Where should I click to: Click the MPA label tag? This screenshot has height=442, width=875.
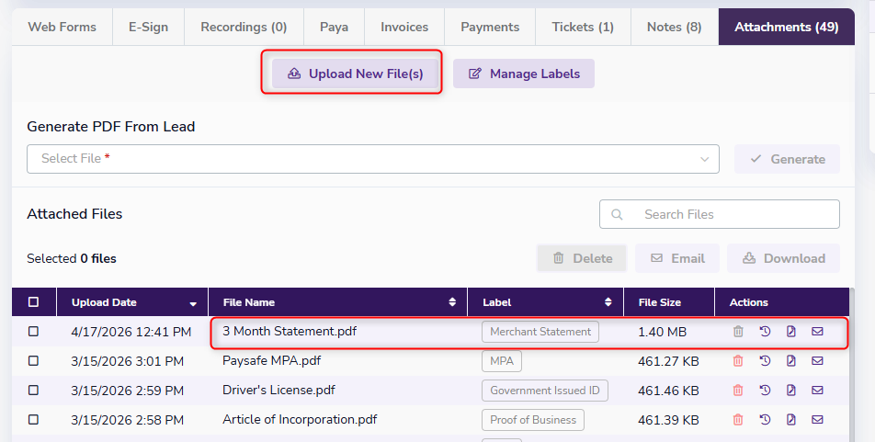click(x=502, y=361)
